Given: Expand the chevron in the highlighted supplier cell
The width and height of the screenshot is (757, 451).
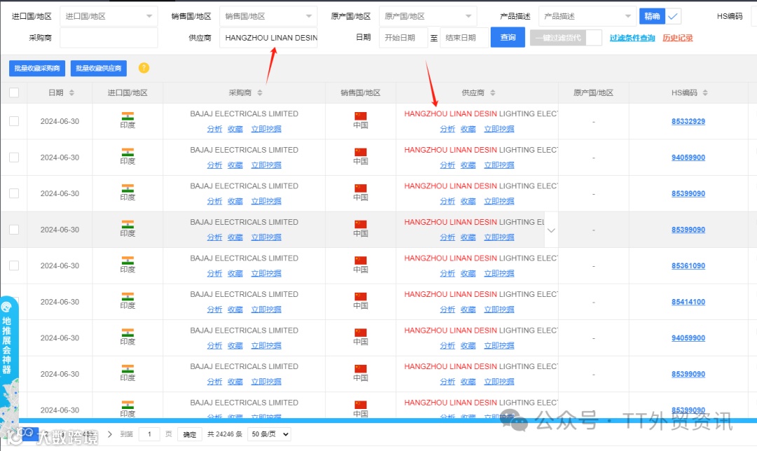Looking at the screenshot, I should pos(551,230).
